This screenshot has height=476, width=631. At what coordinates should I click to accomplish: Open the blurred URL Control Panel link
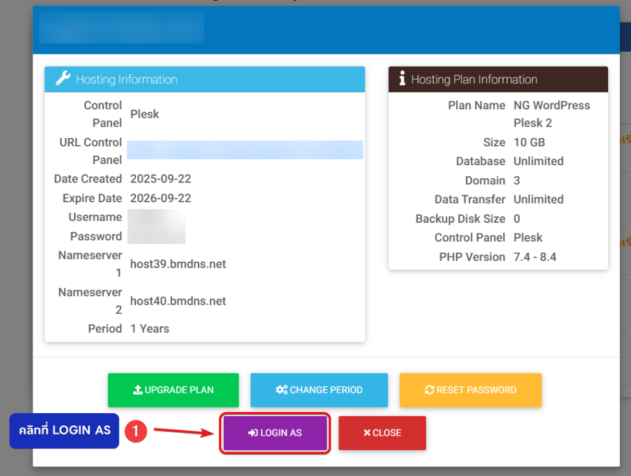point(245,150)
